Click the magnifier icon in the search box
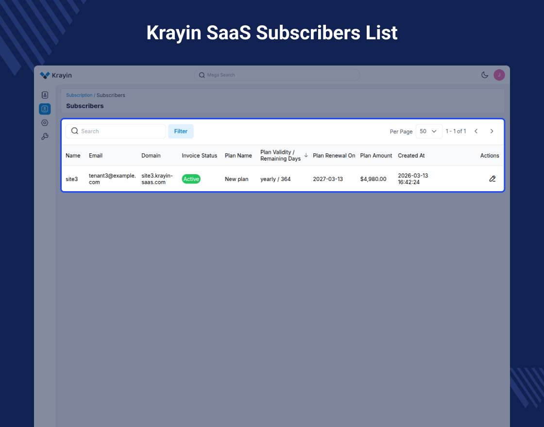Image resolution: width=544 pixels, height=427 pixels. pos(75,131)
